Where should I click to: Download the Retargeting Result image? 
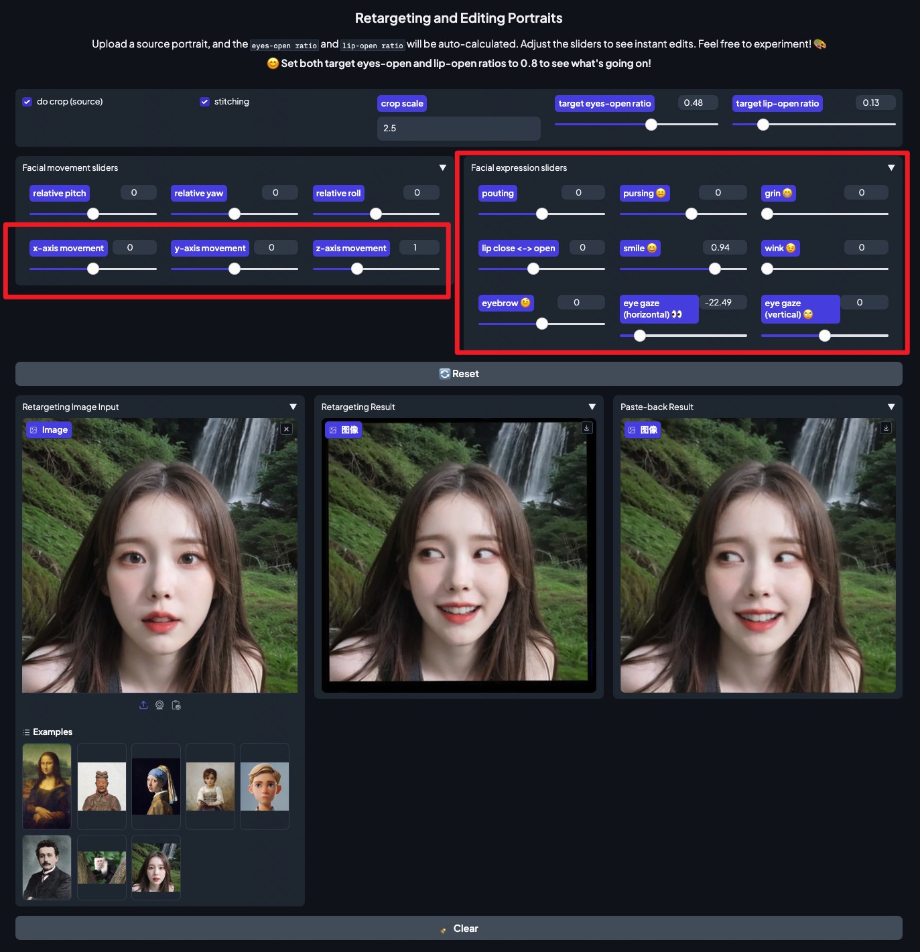[x=587, y=428]
